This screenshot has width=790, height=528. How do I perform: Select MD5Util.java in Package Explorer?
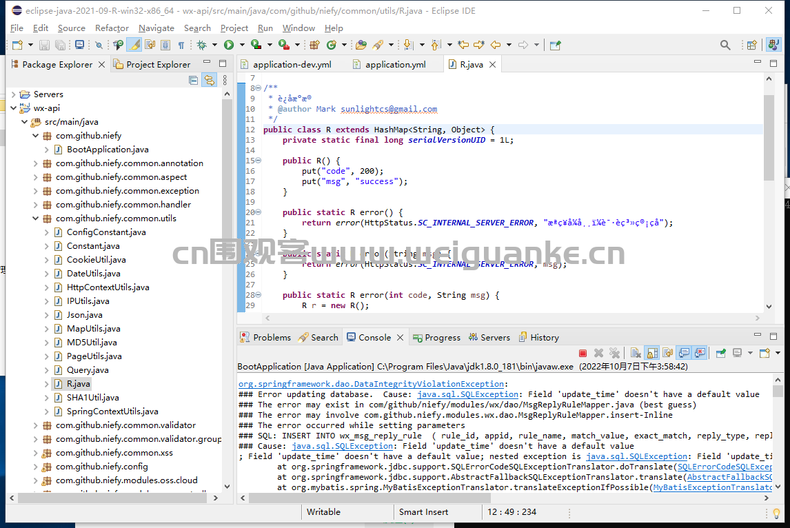click(92, 342)
